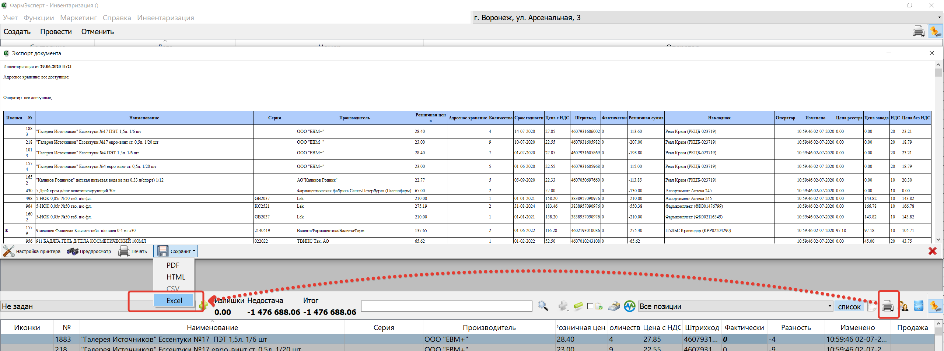Click the users icon beside the printer

[x=903, y=306]
